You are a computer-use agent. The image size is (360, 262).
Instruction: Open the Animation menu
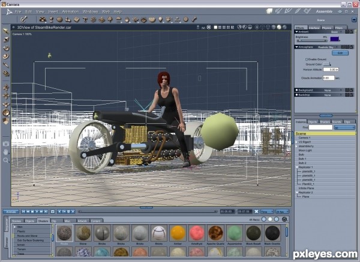click(70, 11)
